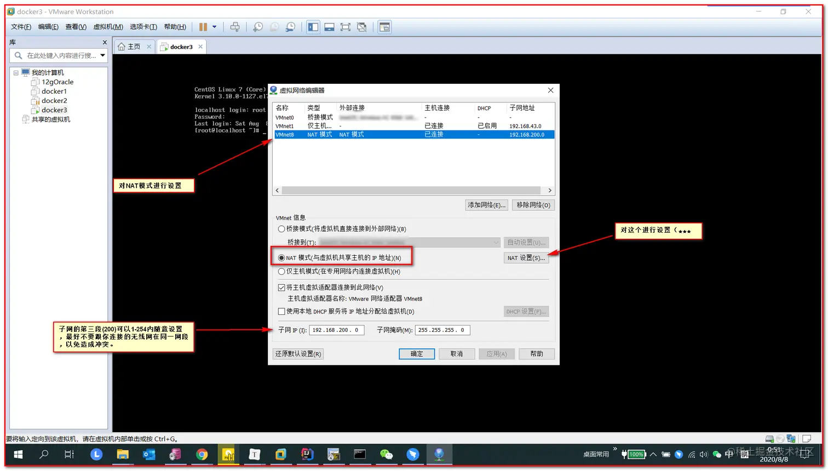This screenshot has width=828, height=471.
Task: Select the 桥接模式 radio button
Action: pyautogui.click(x=281, y=229)
